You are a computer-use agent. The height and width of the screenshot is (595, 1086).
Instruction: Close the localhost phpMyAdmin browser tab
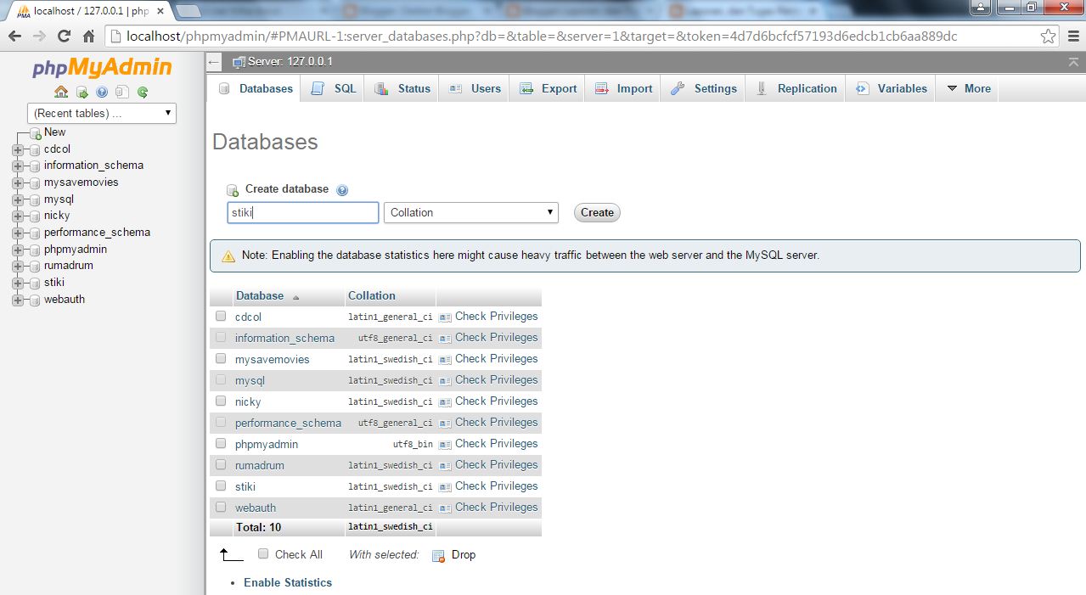160,11
